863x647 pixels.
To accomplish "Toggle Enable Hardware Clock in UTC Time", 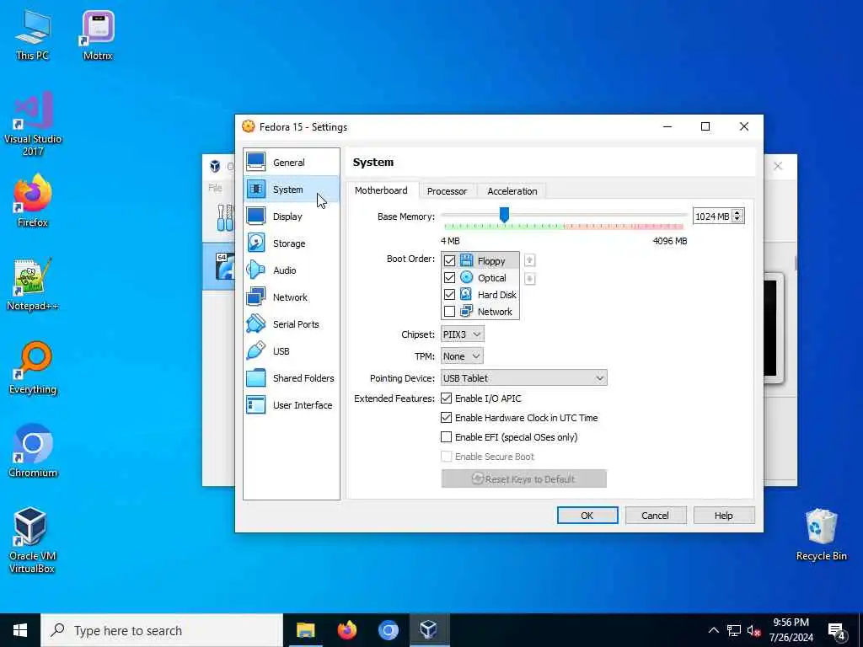I will pyautogui.click(x=447, y=418).
